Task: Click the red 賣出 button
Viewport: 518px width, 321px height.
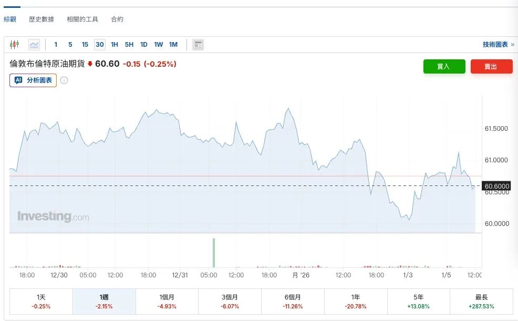Action: click(x=491, y=67)
